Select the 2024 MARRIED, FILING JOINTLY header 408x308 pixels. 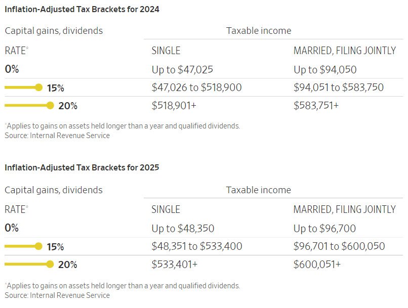[x=345, y=51]
